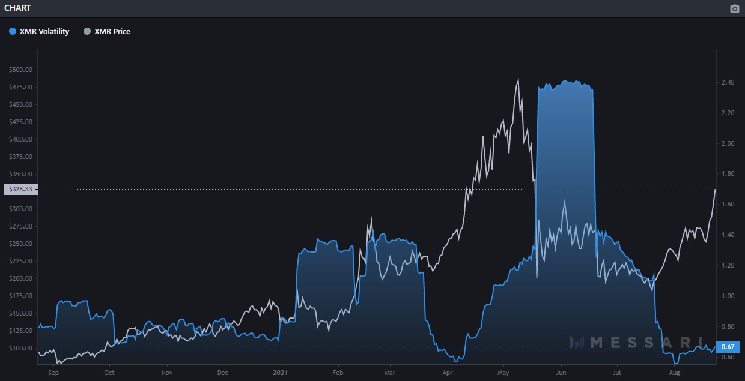Click the Aug label on time axis
Viewport: 745px width, 381px height.
pos(676,373)
